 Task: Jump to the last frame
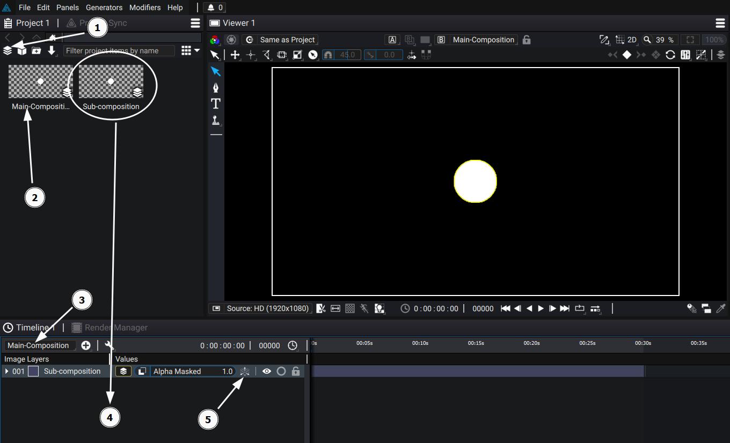pyautogui.click(x=565, y=308)
